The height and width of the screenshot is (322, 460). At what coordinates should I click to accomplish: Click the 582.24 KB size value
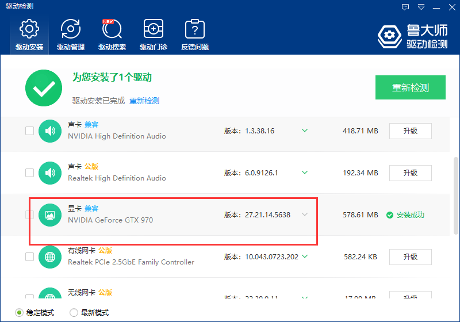point(361,257)
